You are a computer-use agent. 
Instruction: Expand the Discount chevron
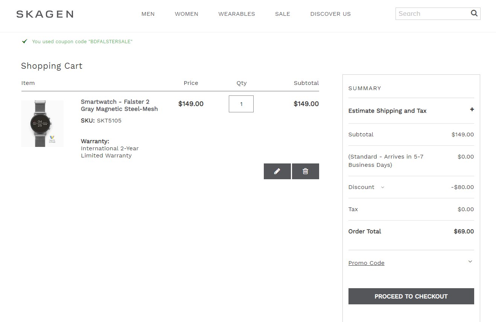pyautogui.click(x=383, y=187)
